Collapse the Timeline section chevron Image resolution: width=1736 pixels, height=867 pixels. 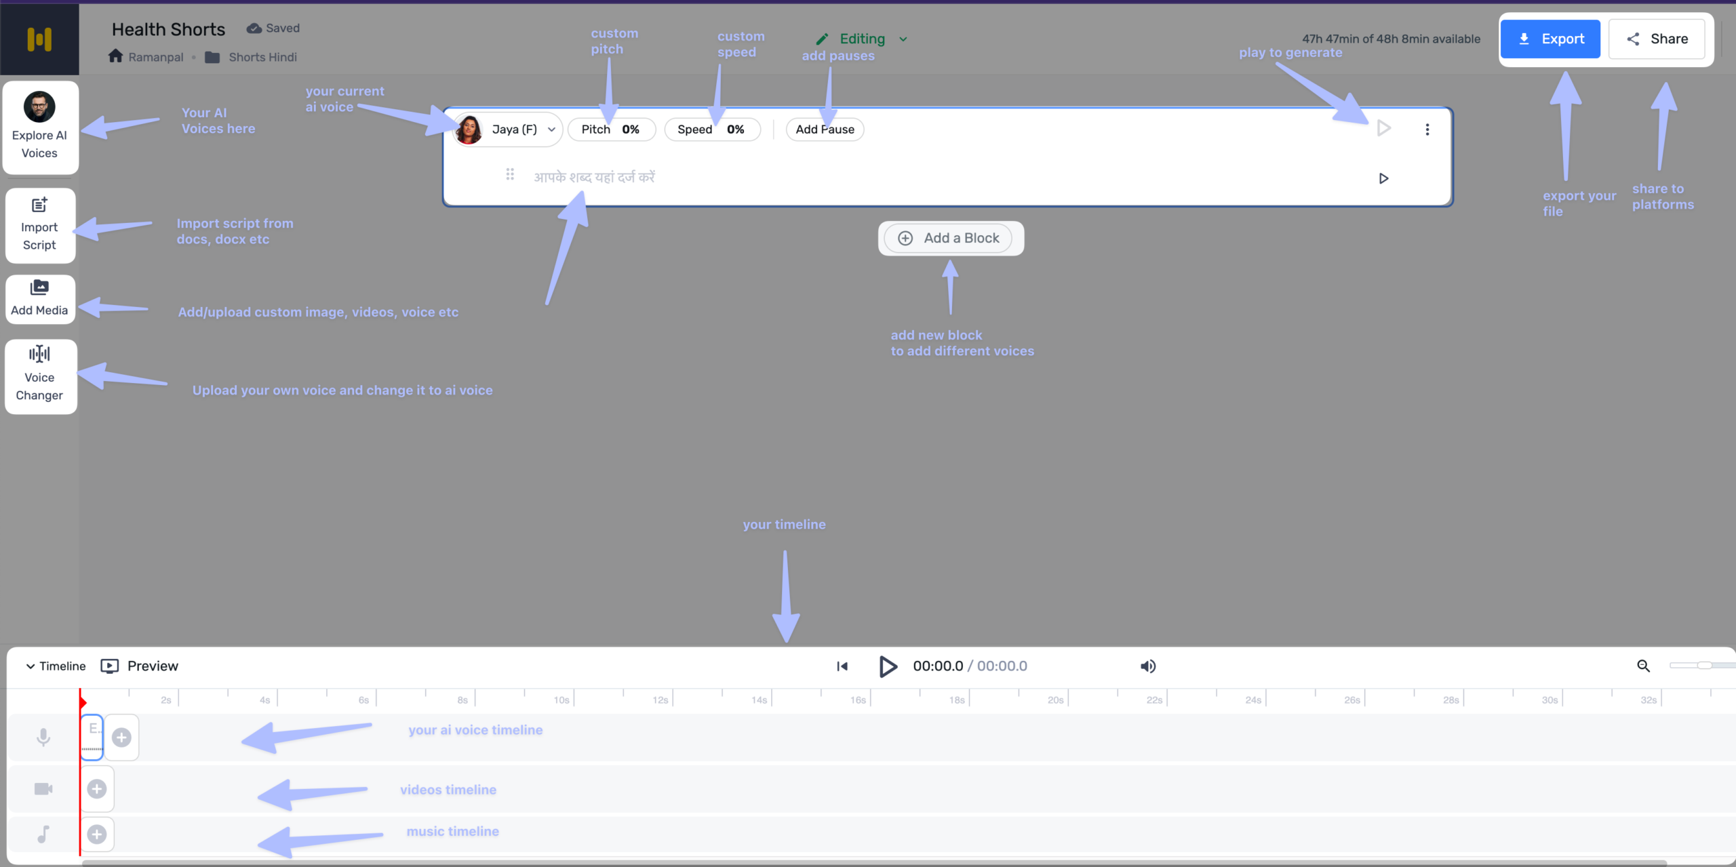pyautogui.click(x=30, y=666)
